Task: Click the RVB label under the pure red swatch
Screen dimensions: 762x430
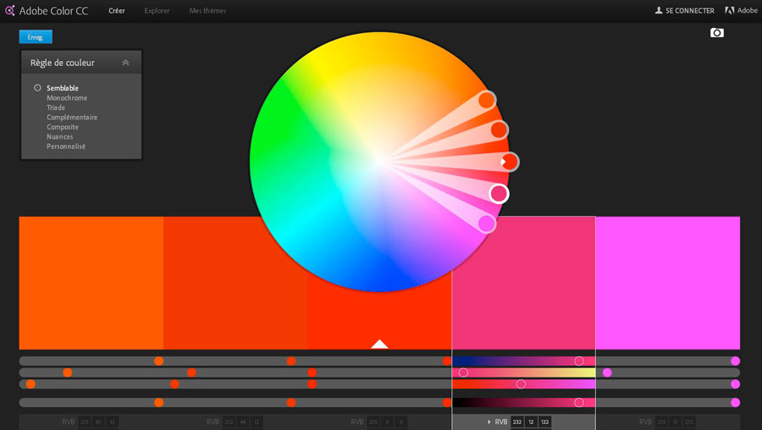Action: point(357,422)
